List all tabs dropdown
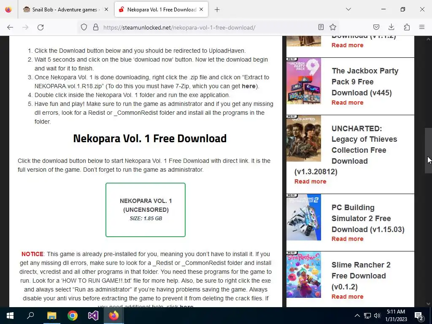 point(348,9)
